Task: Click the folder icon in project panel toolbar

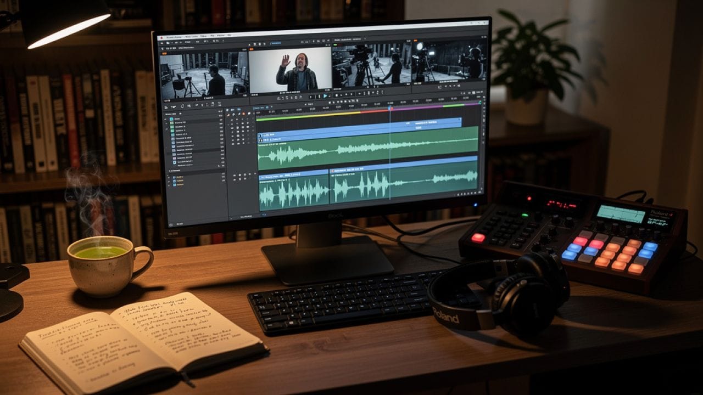Action: pos(166,107)
